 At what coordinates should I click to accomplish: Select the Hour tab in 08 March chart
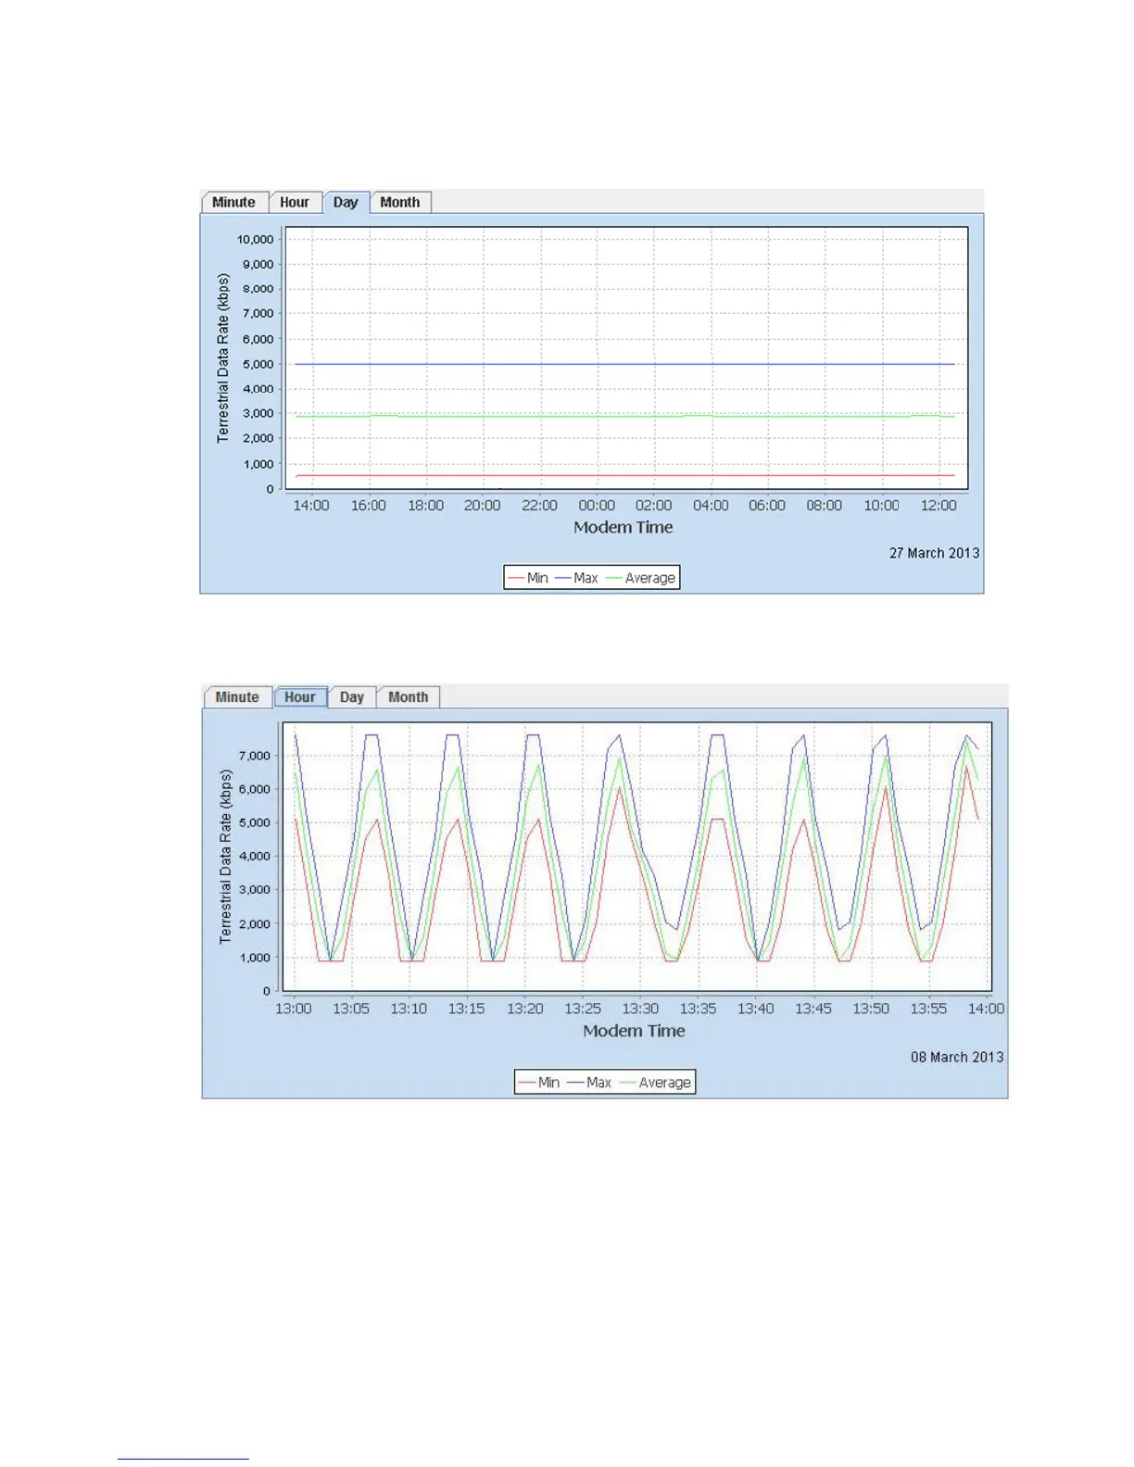300,697
